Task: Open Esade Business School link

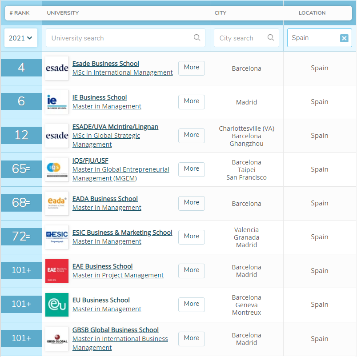Action: [x=106, y=64]
